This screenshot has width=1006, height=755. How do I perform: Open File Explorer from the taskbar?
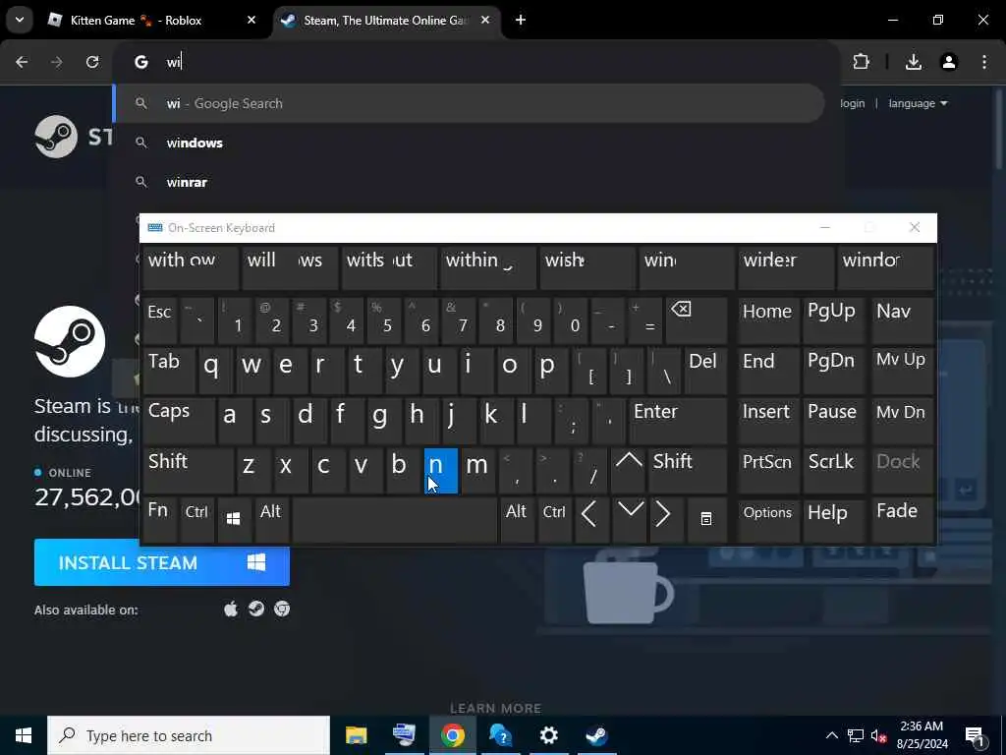click(x=356, y=735)
